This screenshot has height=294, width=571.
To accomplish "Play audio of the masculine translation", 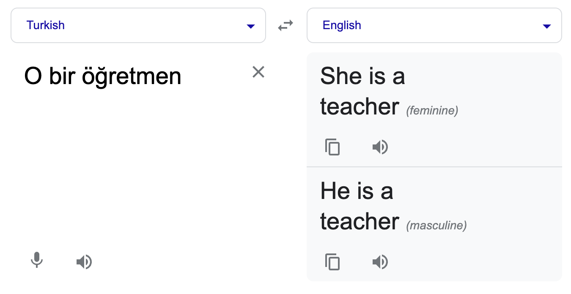I will pyautogui.click(x=380, y=262).
